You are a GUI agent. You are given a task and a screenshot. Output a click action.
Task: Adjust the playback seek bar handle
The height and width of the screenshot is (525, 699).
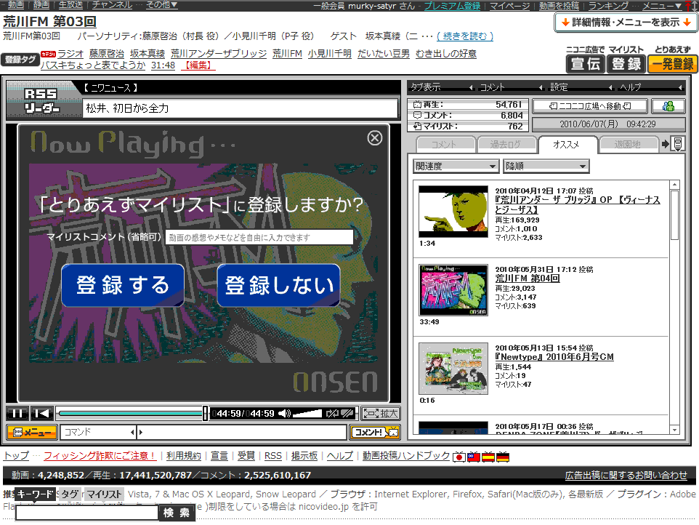click(x=205, y=414)
